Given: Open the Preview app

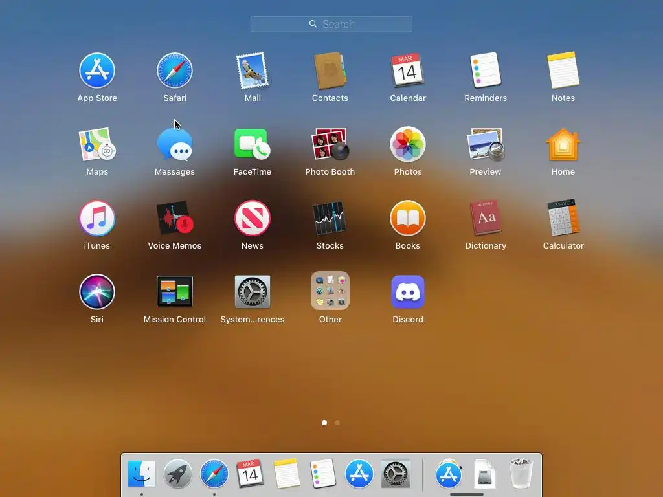Looking at the screenshot, I should (486, 144).
